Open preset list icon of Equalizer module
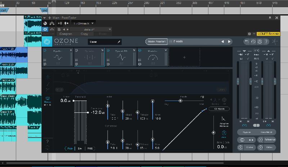The height and width of the screenshot is (167, 288). pos(45,60)
